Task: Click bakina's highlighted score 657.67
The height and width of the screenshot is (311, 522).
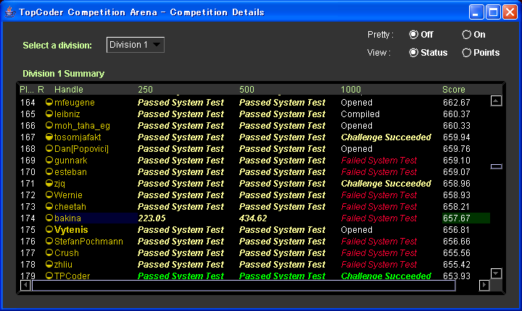Action: pos(465,218)
